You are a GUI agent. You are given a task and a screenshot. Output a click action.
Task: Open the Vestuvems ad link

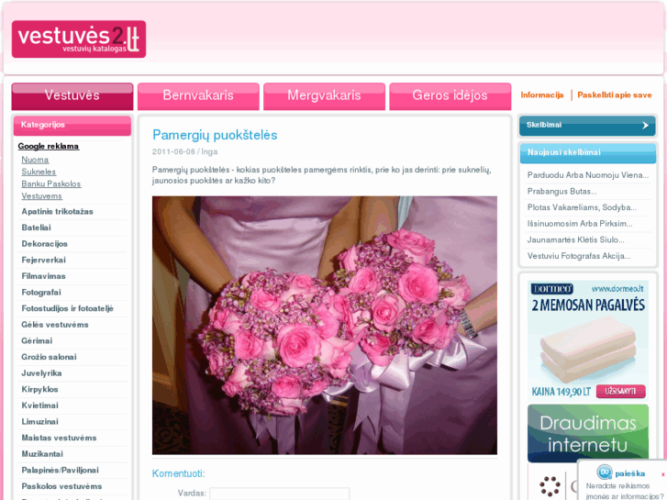click(41, 195)
